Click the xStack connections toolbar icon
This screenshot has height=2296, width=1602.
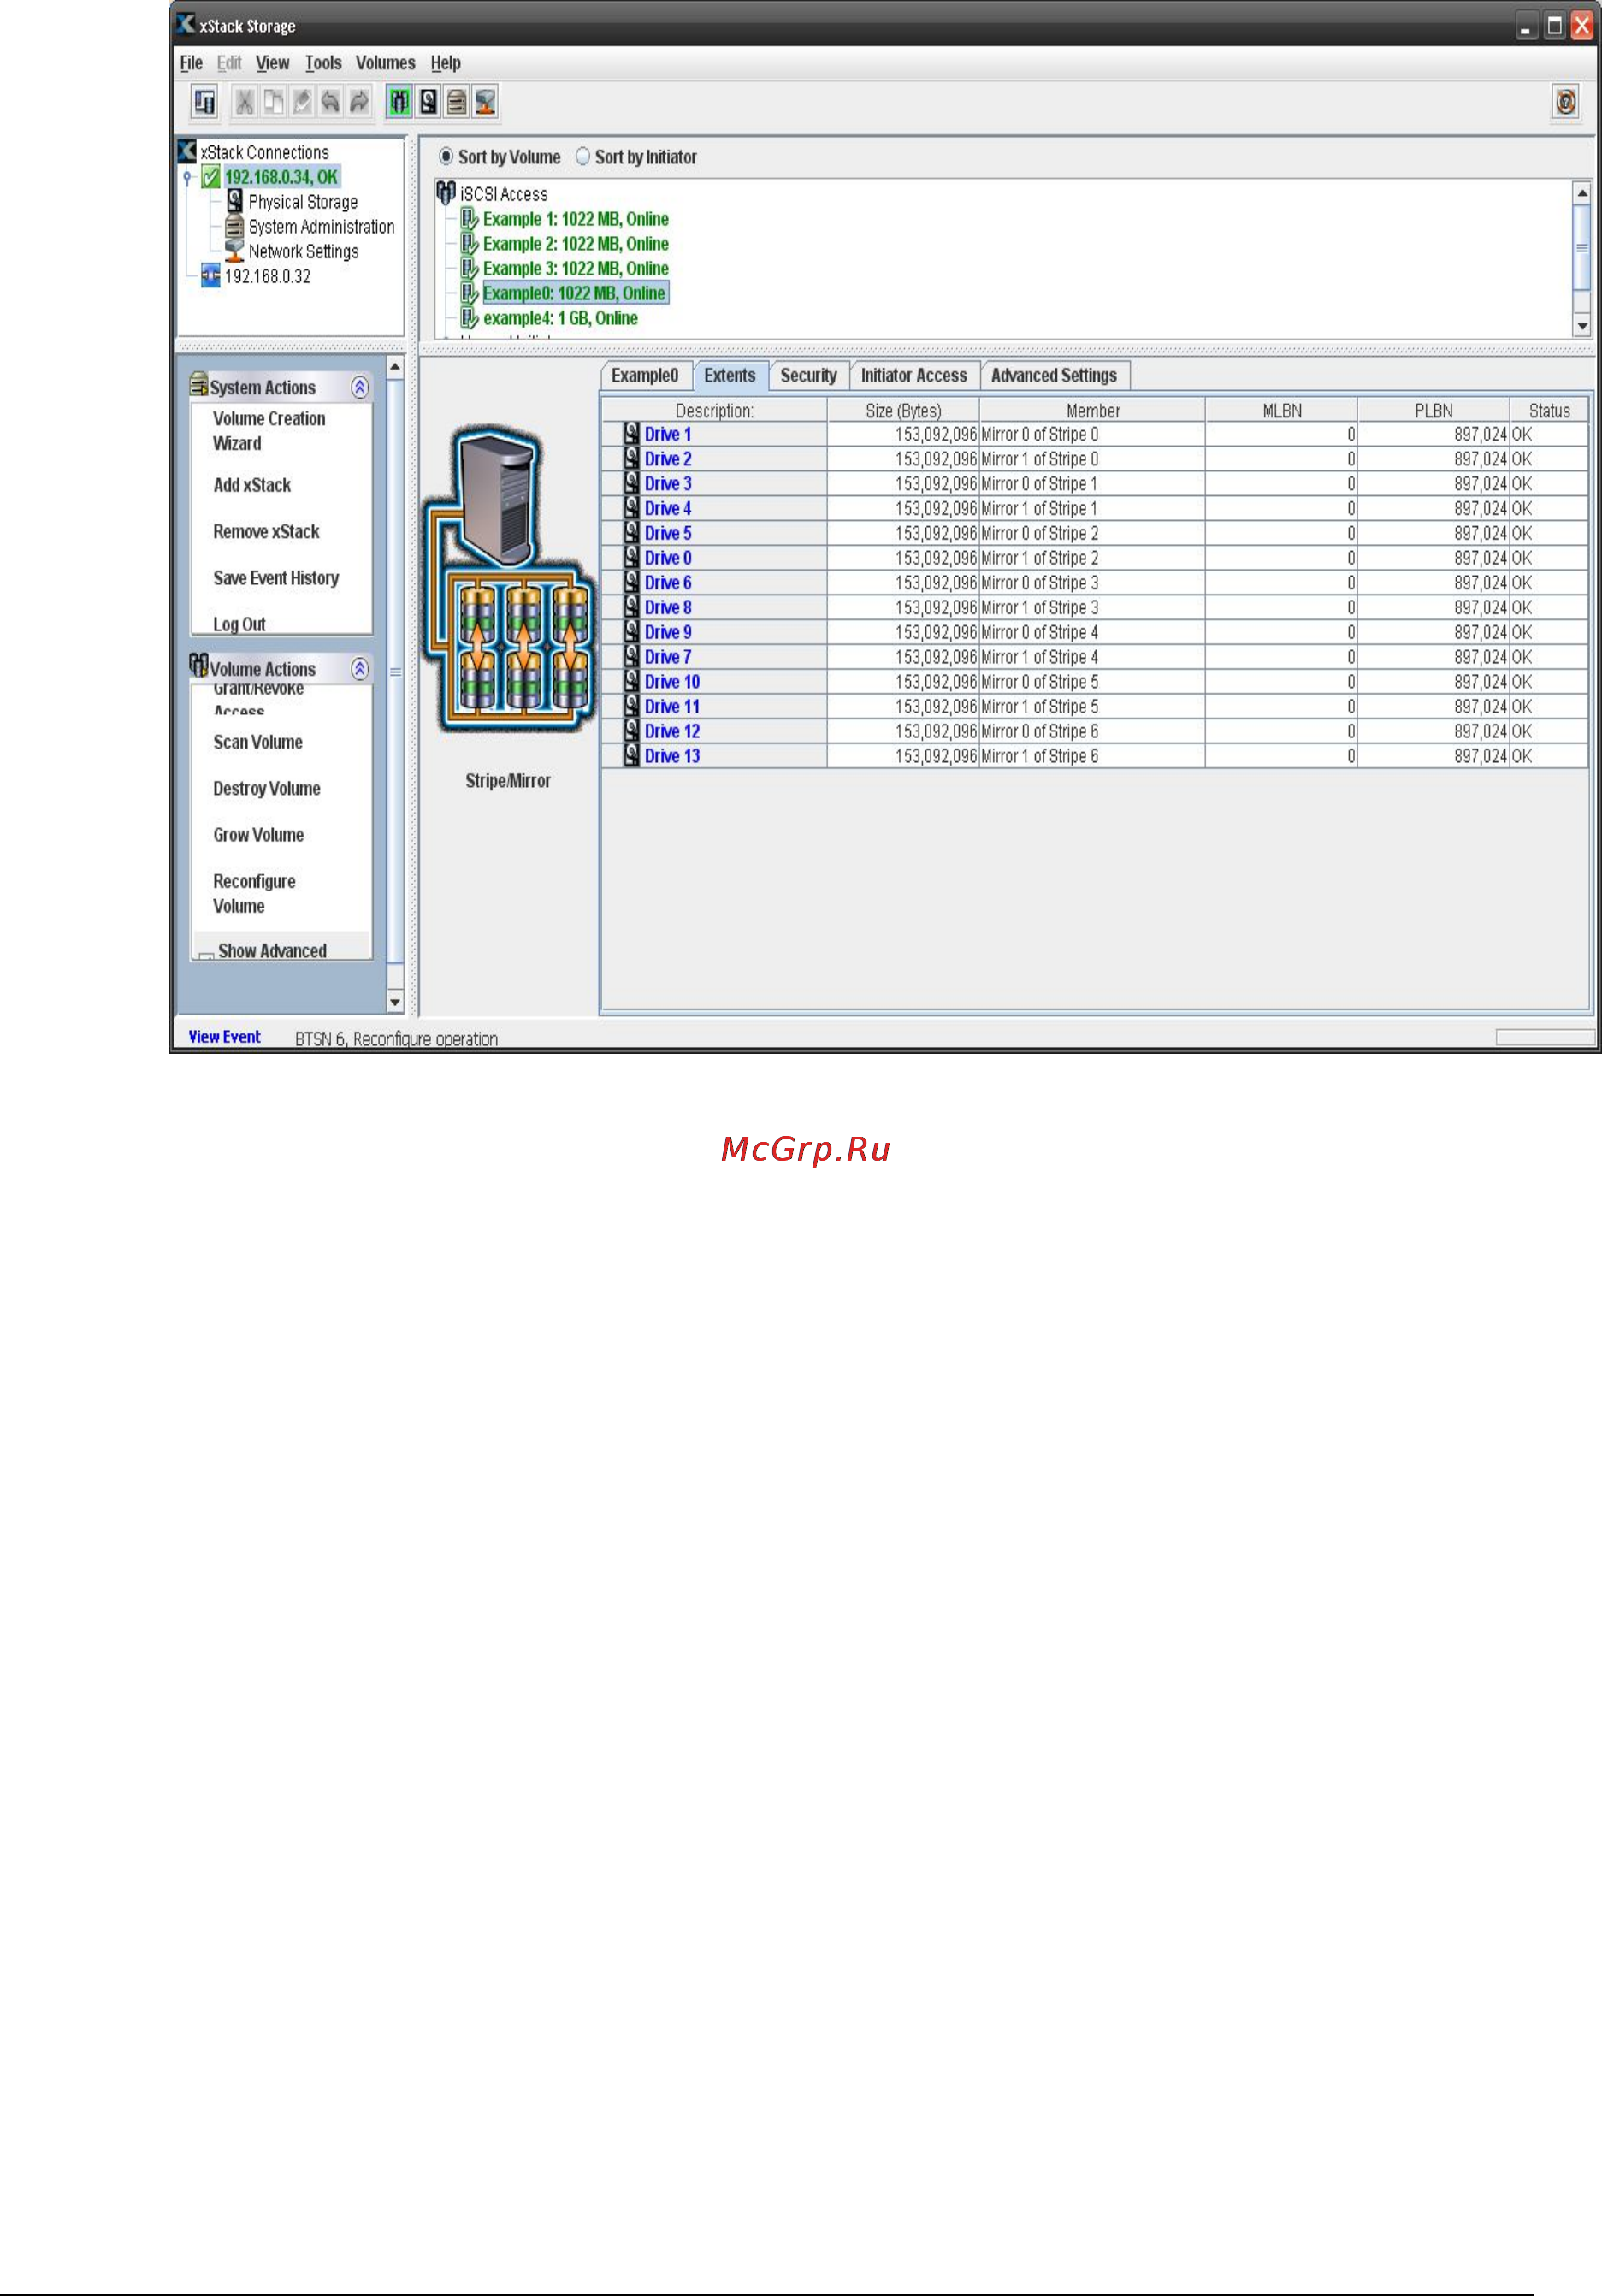click(x=205, y=102)
